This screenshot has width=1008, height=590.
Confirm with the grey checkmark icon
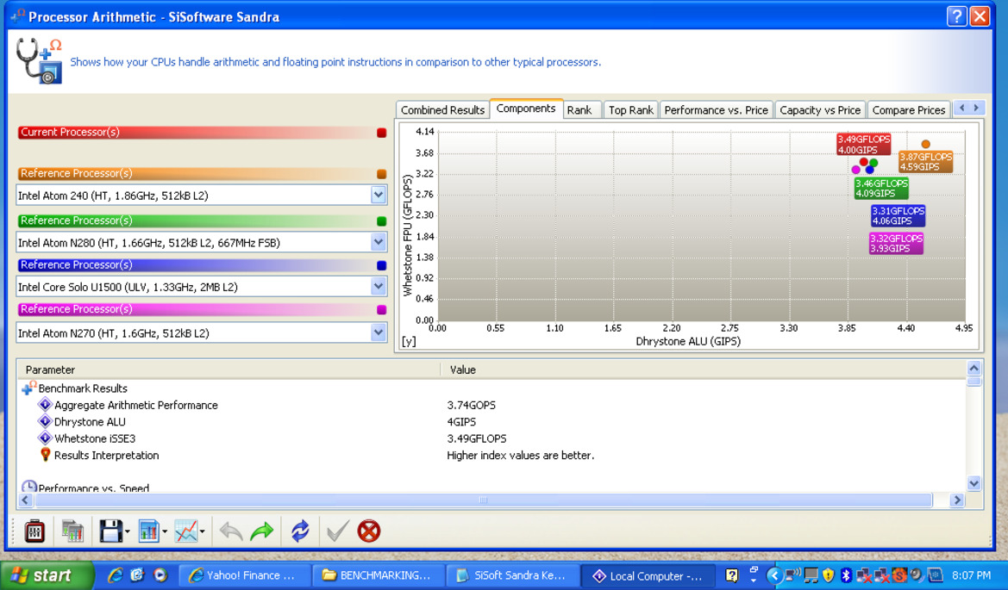[x=337, y=531]
